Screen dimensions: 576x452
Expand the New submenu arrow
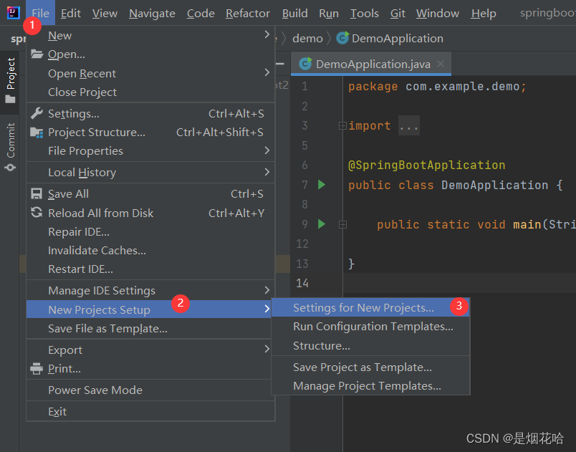pyautogui.click(x=267, y=34)
